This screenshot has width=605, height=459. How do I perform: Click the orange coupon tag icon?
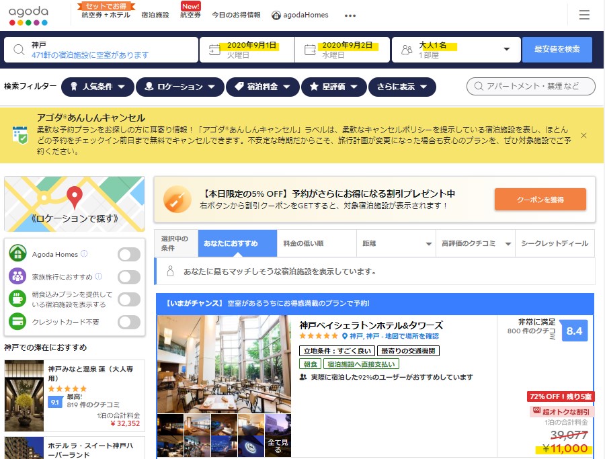(x=177, y=200)
